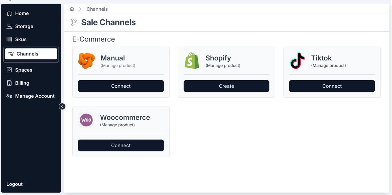Click the Channels breadcrumb text
The image size is (392, 195).
pos(97,9)
